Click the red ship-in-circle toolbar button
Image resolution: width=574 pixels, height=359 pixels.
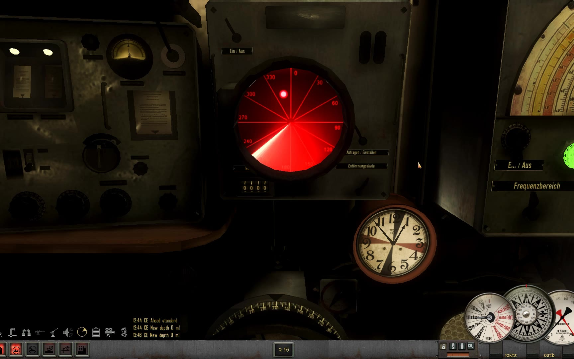[x=16, y=350]
